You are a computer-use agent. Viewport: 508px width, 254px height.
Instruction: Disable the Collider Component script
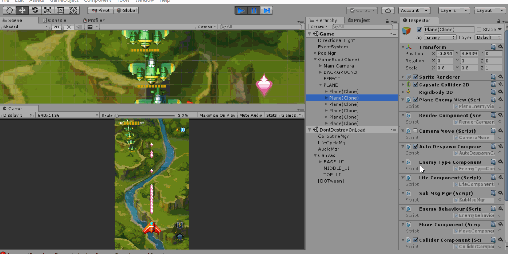click(416, 240)
